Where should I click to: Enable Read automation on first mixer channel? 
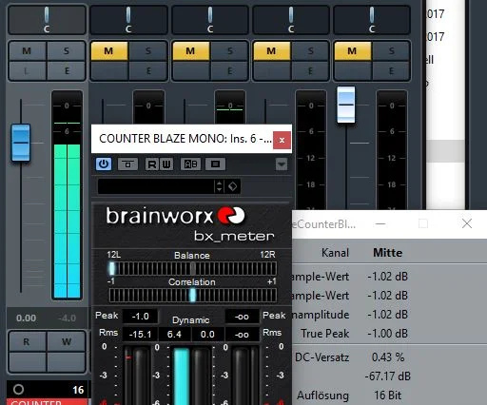pyautogui.click(x=27, y=342)
